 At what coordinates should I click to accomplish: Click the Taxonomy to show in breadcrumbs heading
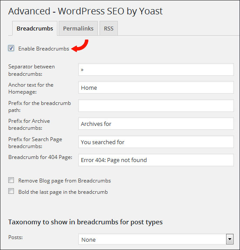(x=85, y=222)
